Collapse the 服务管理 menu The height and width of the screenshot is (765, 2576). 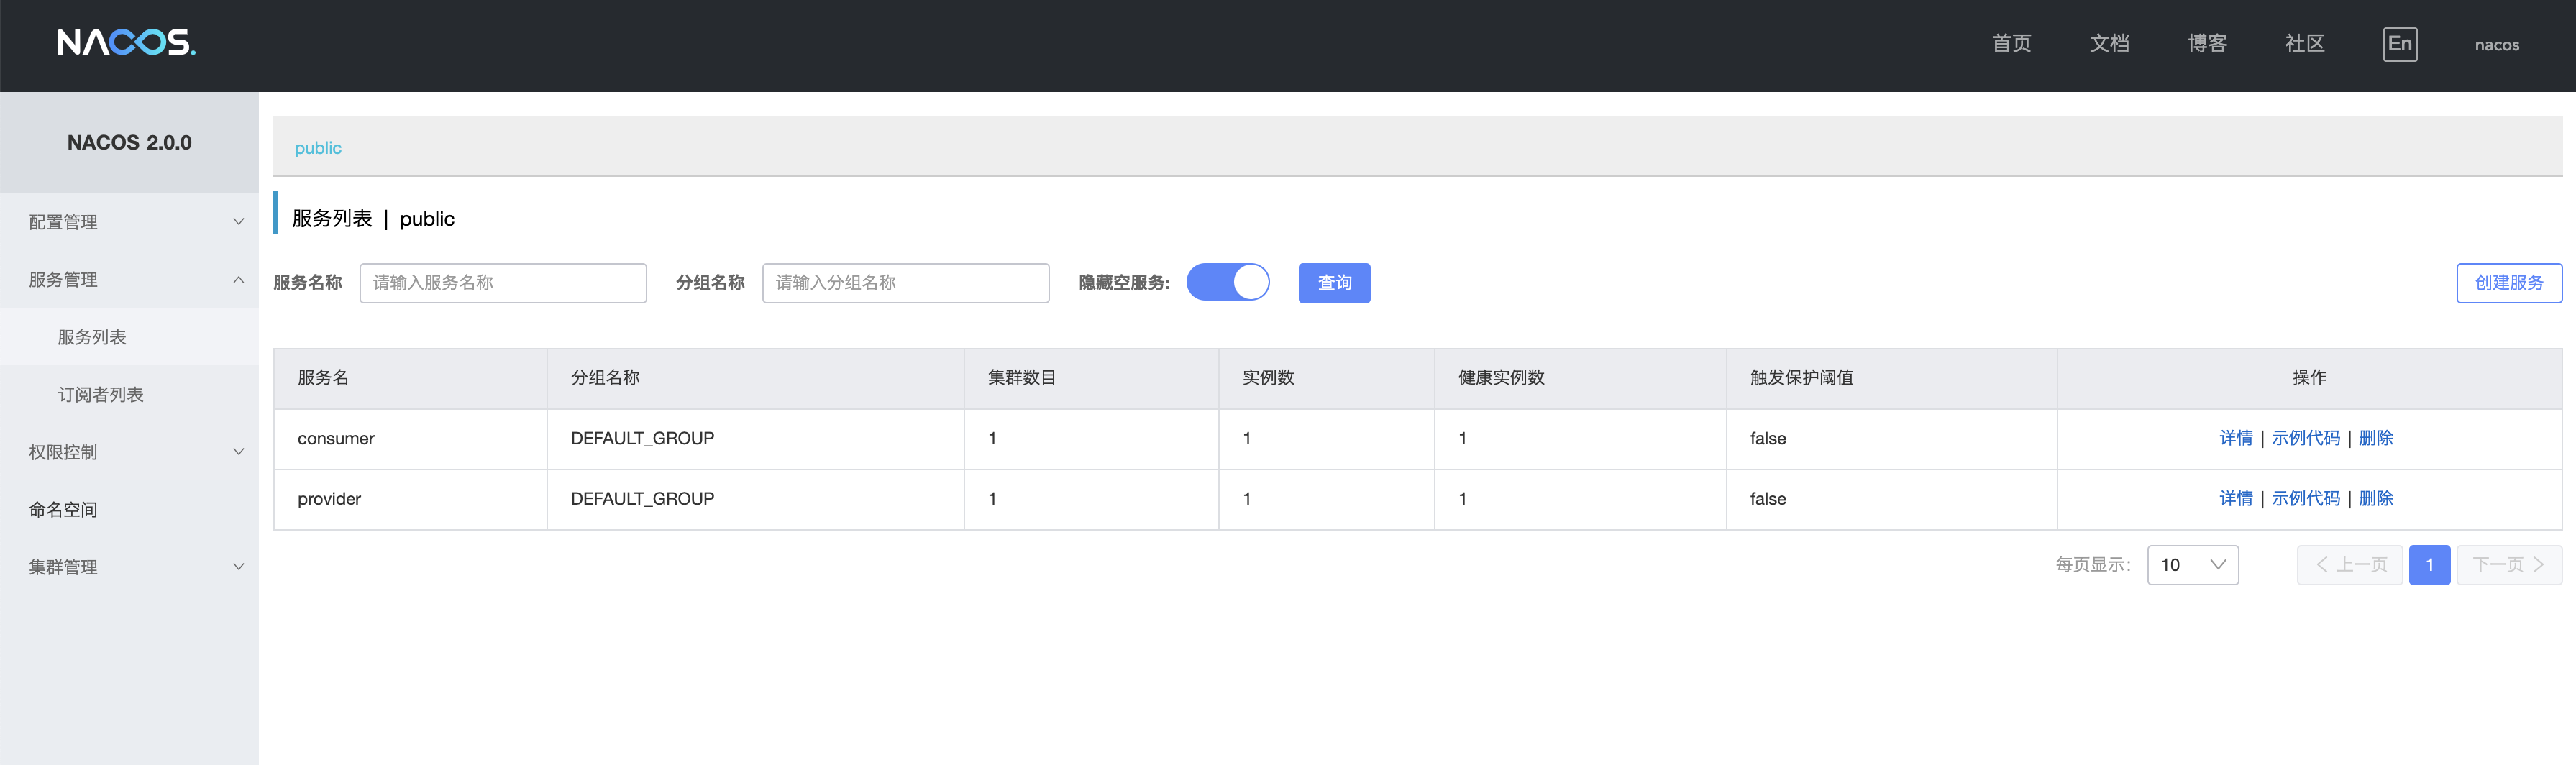point(129,280)
